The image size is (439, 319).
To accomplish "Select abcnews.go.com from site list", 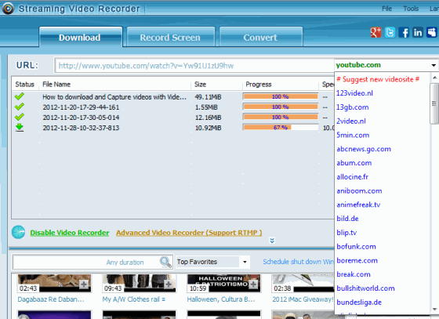I will click(364, 149).
